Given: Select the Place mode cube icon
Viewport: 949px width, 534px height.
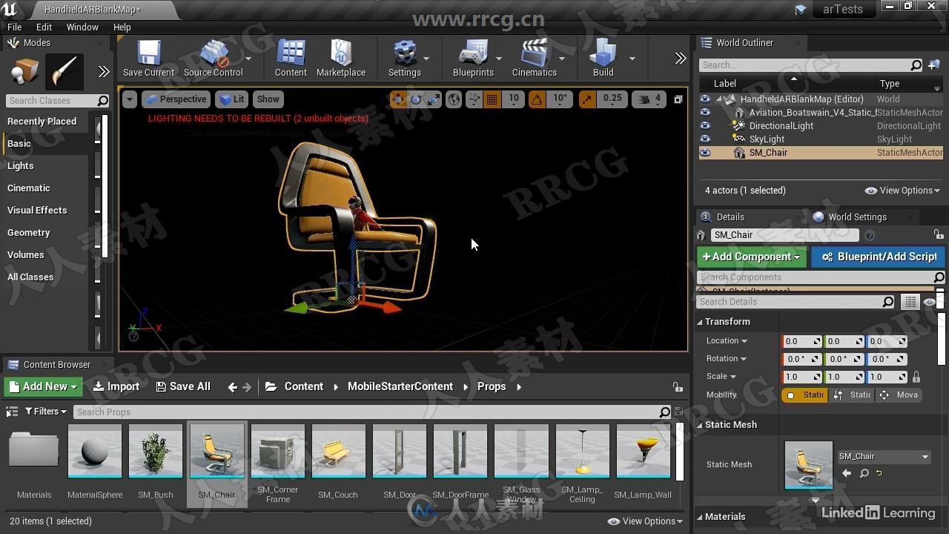Looking at the screenshot, I should [x=24, y=73].
